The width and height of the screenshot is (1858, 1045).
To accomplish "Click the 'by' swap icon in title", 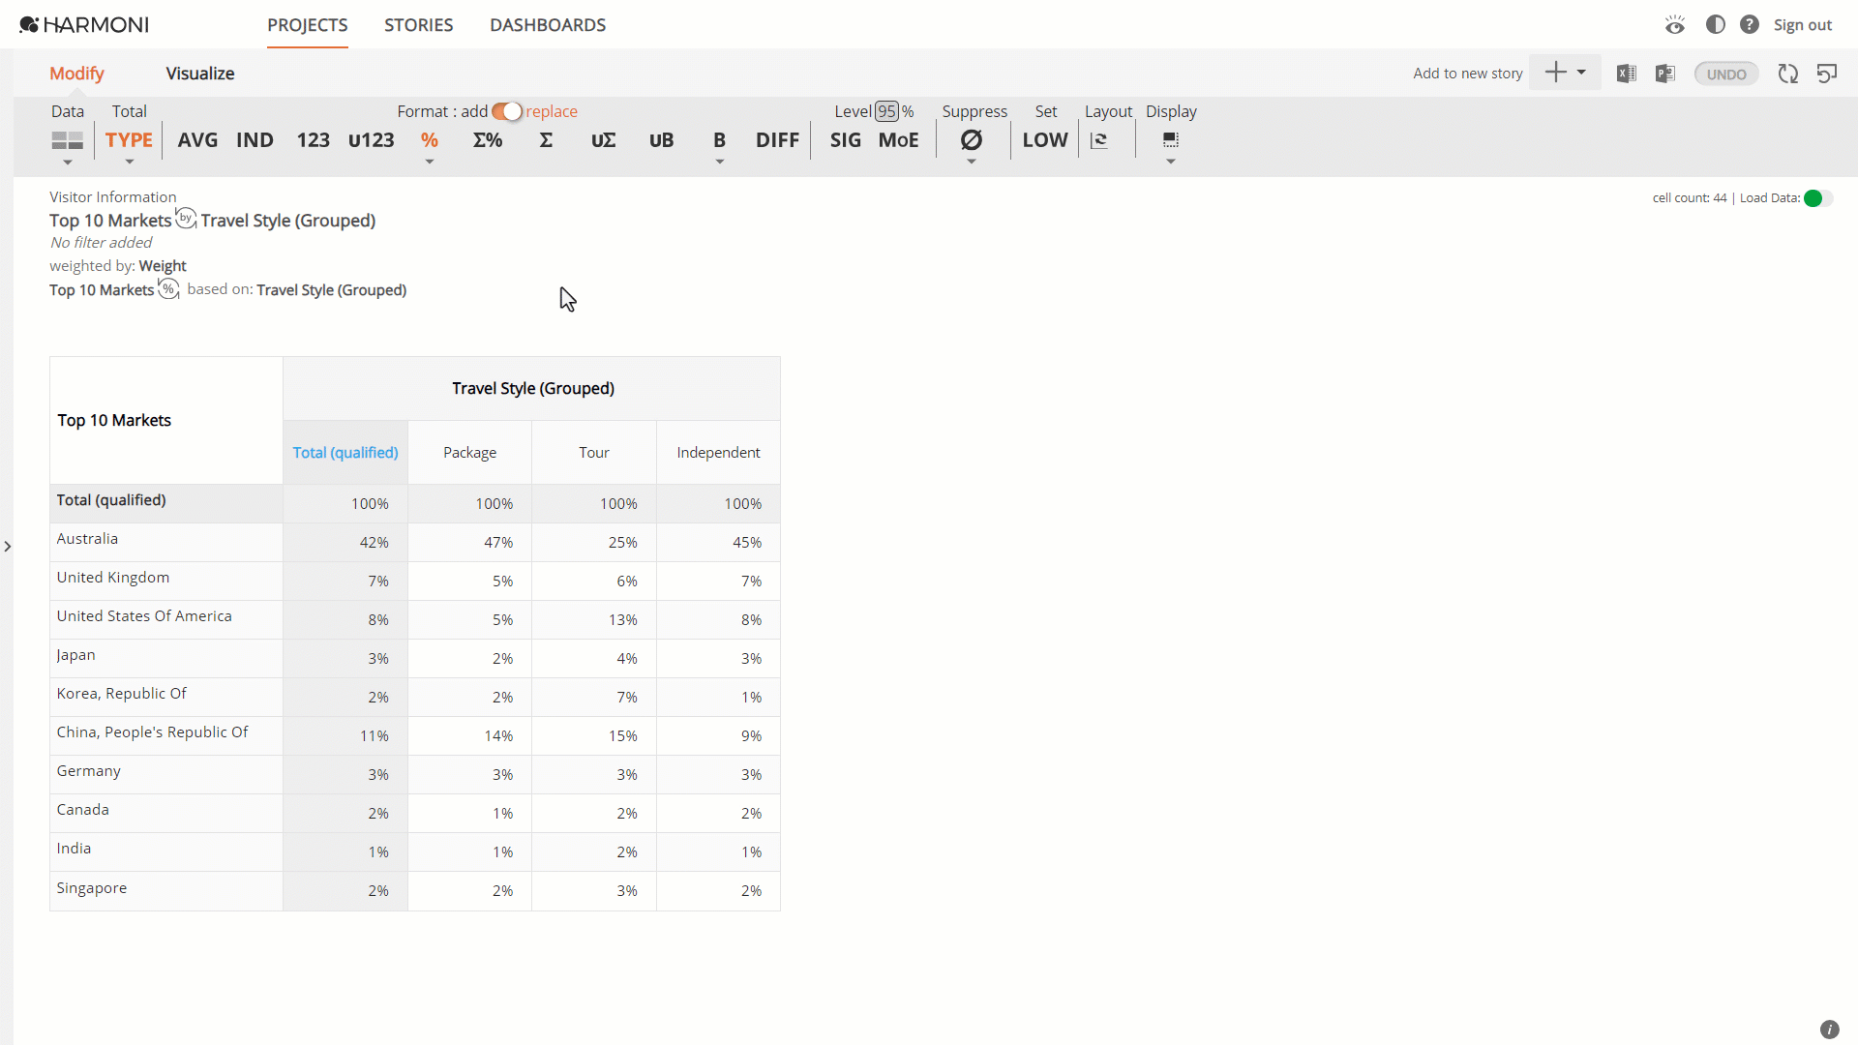I will (186, 218).
